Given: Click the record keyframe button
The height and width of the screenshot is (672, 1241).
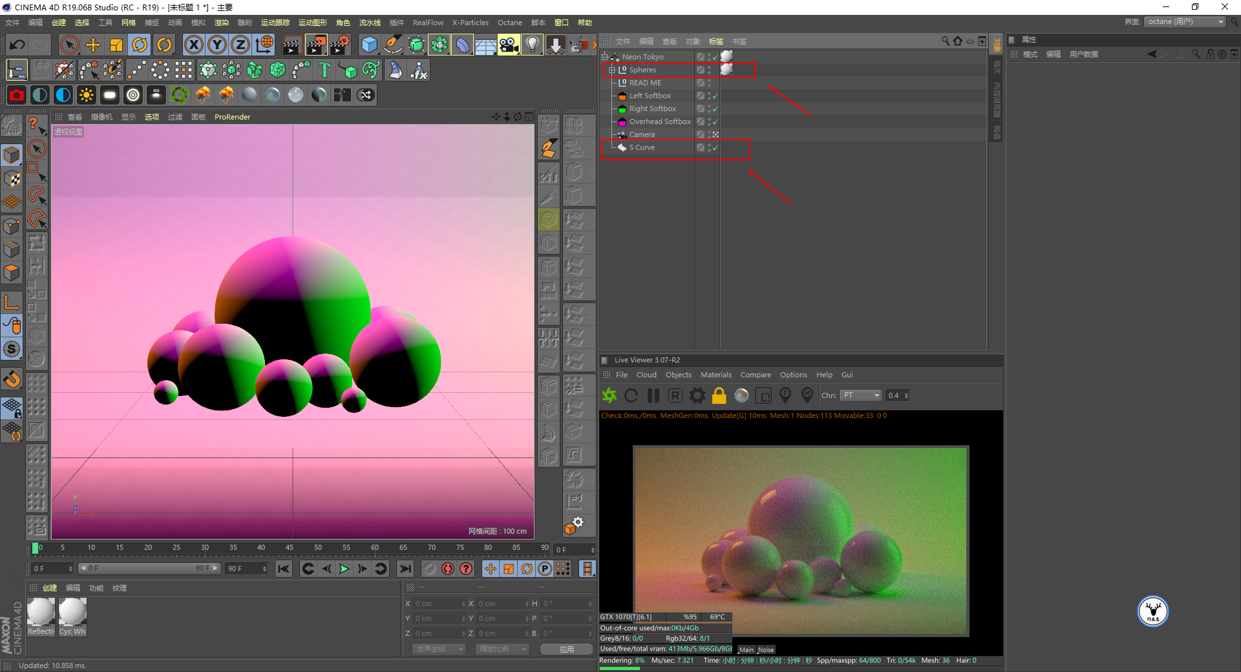Looking at the screenshot, I should (429, 569).
